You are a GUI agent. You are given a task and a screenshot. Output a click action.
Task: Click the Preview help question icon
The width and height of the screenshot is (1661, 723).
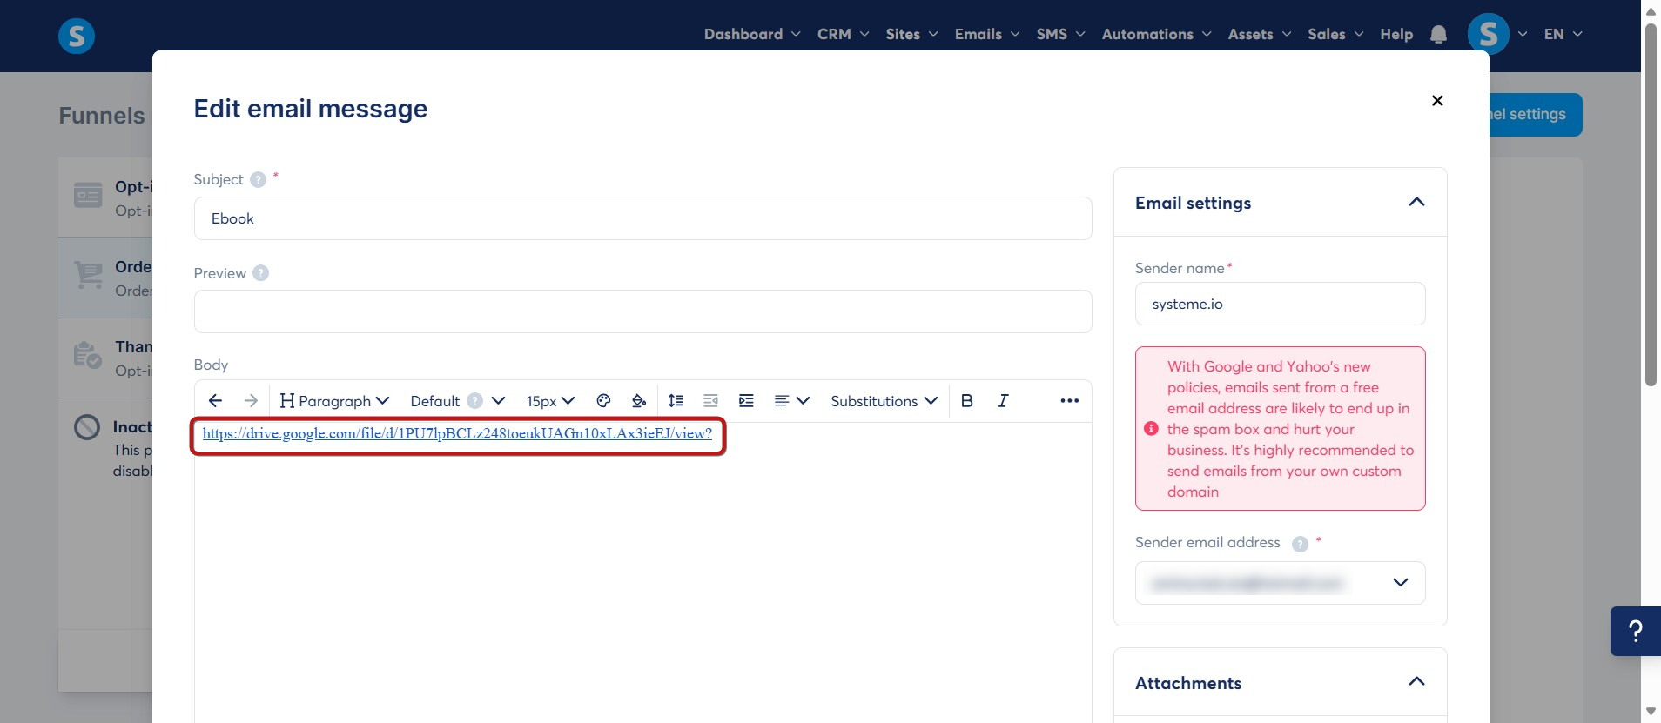tap(260, 273)
